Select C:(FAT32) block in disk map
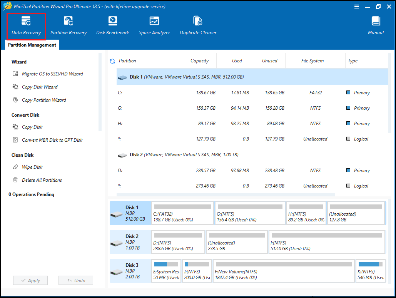Screen dimensions: 396x298 click(182, 213)
